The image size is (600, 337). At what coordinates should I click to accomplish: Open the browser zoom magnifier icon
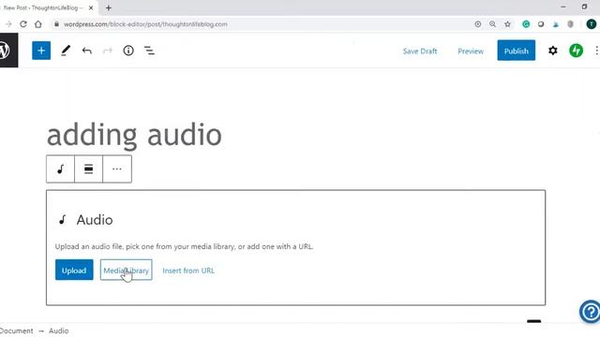(x=492, y=24)
